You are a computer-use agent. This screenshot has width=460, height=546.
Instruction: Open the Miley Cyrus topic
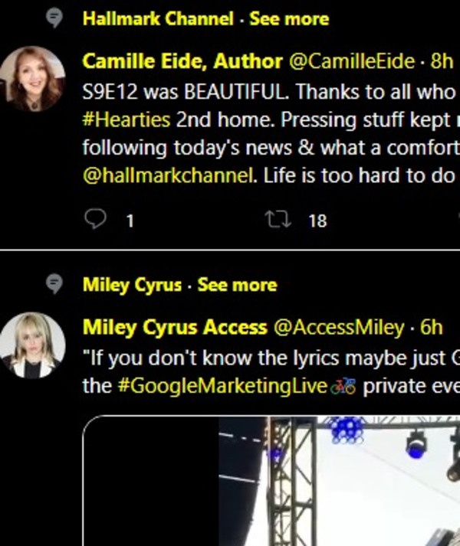click(132, 286)
